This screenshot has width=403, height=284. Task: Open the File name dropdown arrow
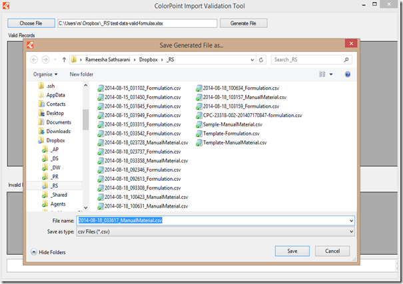coord(351,221)
